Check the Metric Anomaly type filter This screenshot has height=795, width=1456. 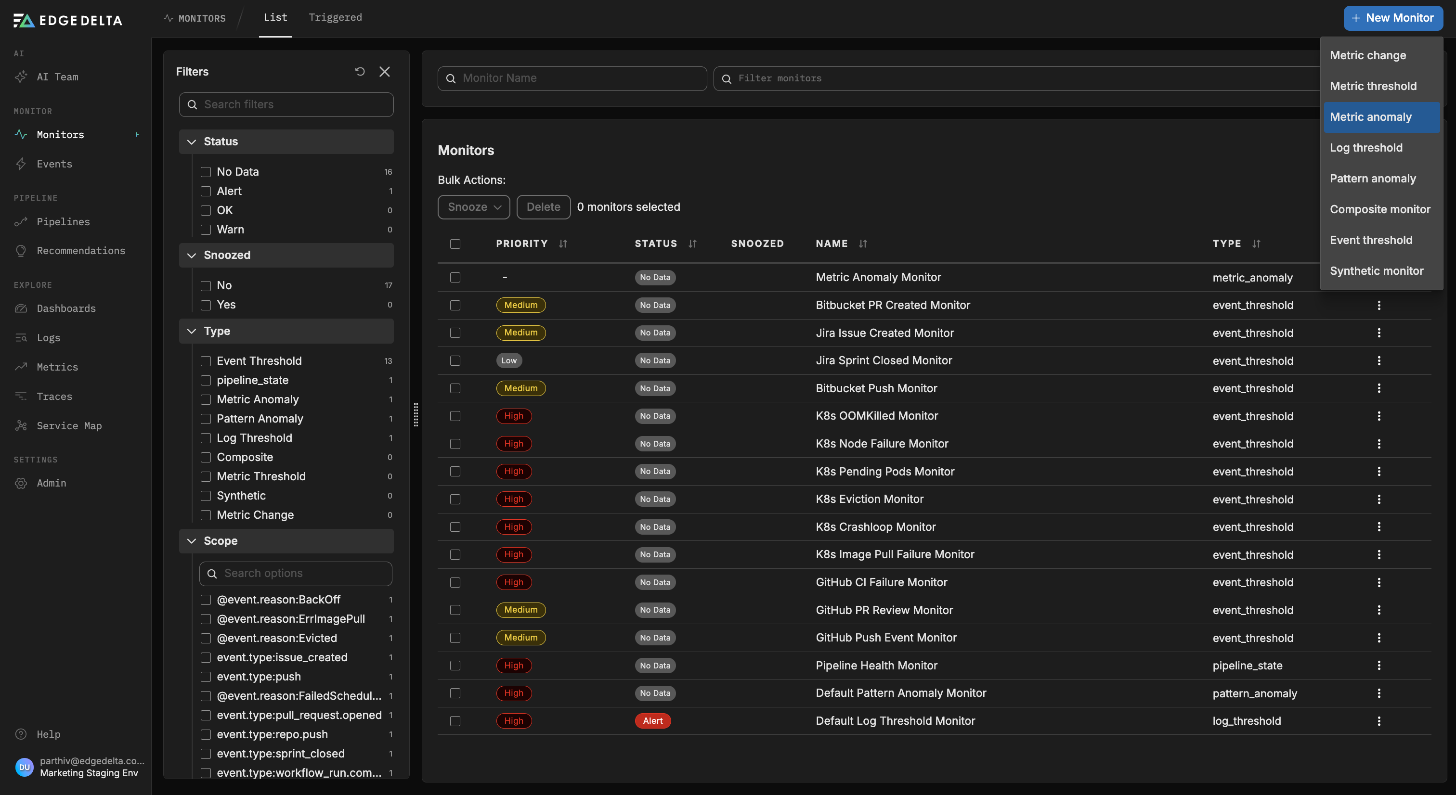pos(206,399)
